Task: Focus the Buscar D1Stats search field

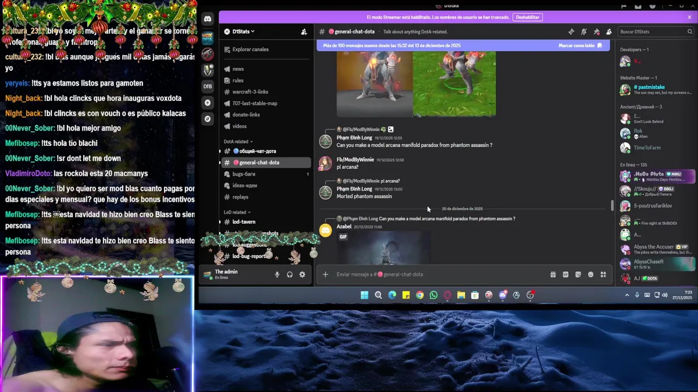Action: pyautogui.click(x=655, y=32)
